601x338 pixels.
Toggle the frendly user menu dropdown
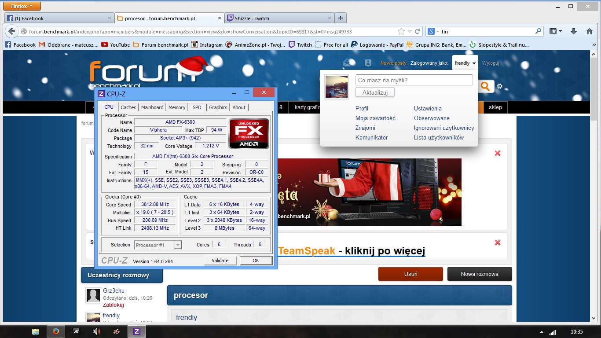click(x=465, y=63)
